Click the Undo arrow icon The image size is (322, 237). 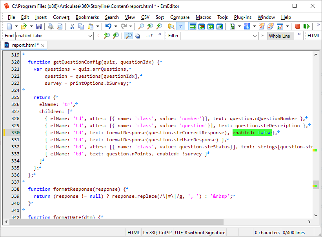coord(108,26)
